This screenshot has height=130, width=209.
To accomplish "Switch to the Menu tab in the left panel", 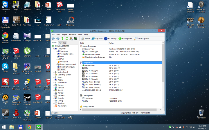I will tap(54, 42).
